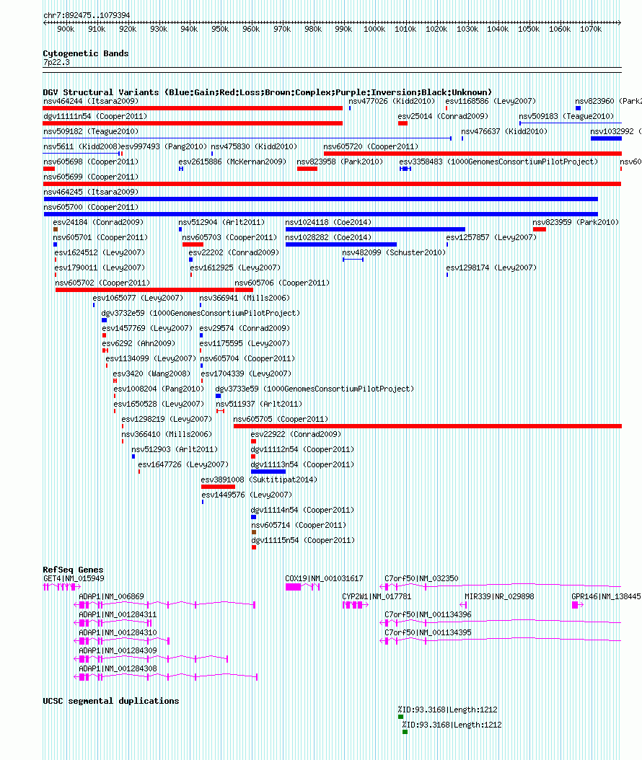
Task: Click the nsv605720 (Cooper2011) label
Action: tap(371, 147)
